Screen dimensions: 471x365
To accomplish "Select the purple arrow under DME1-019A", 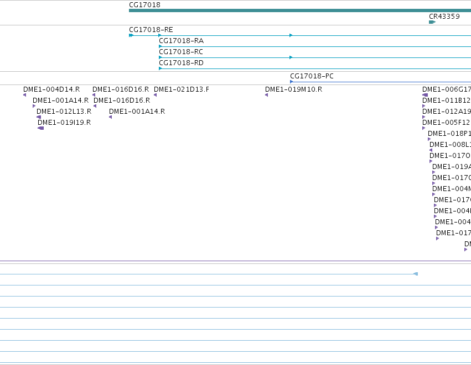I will [x=434, y=173].
